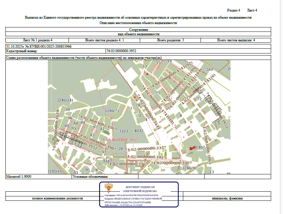Image resolution: width=283 pixels, height=214 pixels.
Task: Click the red map label "74:02:0601004:20/2"
Action: click(x=118, y=140)
